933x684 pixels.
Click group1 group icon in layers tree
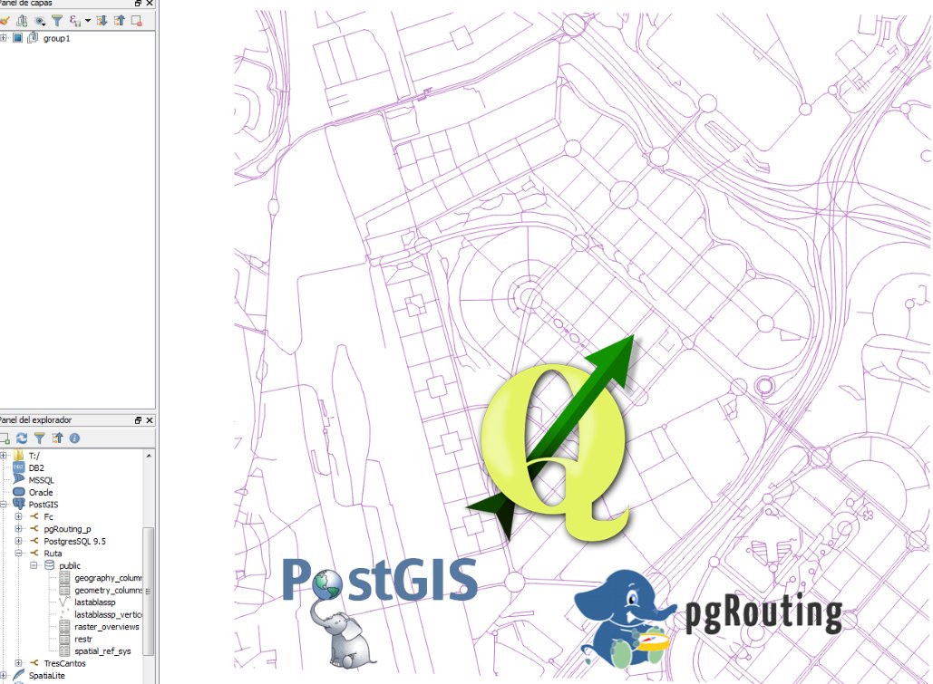[x=33, y=38]
